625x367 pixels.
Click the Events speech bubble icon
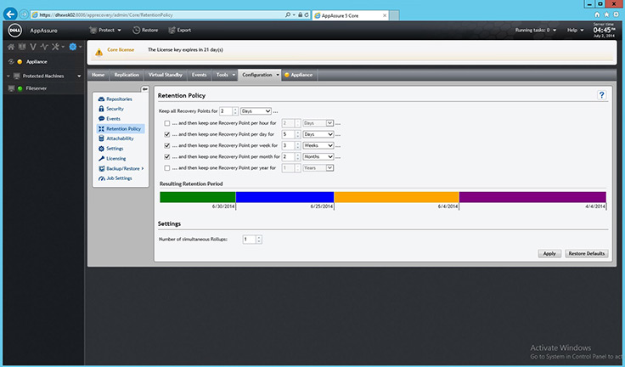[x=101, y=118]
